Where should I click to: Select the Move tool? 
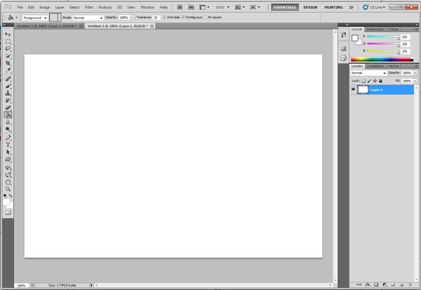[8, 34]
